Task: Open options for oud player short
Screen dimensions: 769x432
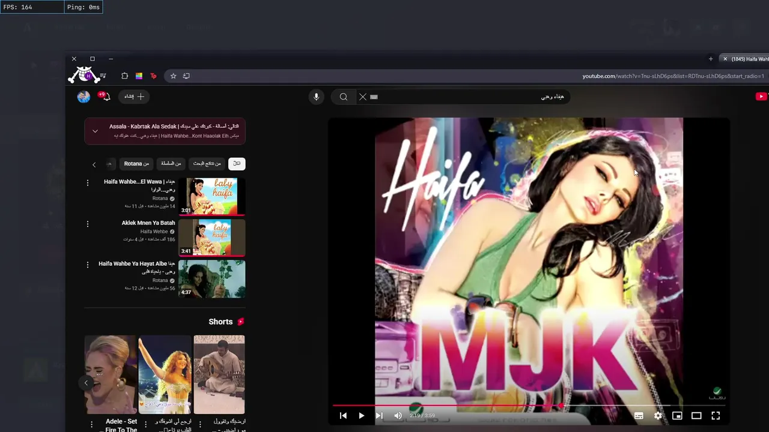Action: tap(201, 424)
